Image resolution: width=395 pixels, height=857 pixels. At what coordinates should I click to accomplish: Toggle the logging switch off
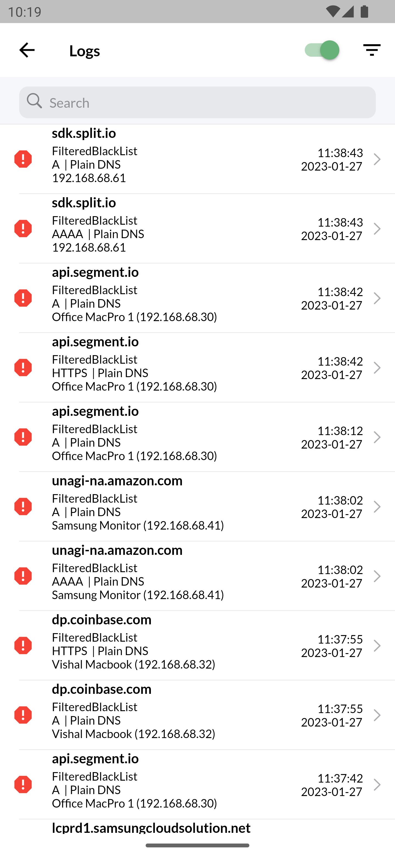[321, 50]
